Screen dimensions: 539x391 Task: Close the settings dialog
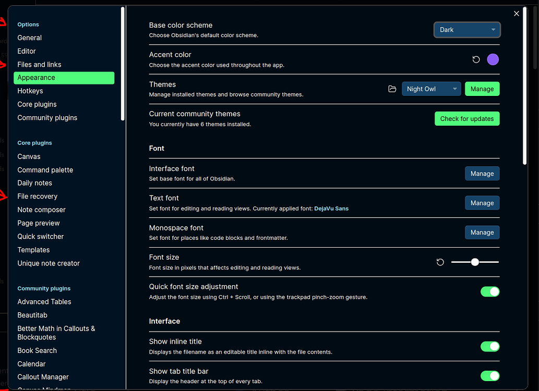tap(517, 14)
